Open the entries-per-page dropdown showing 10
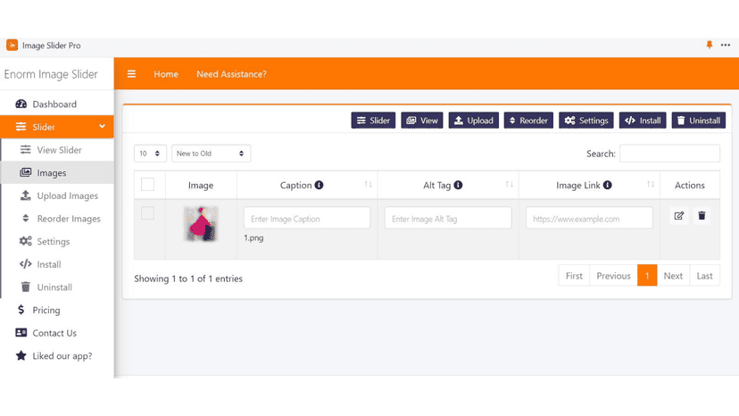 point(150,154)
